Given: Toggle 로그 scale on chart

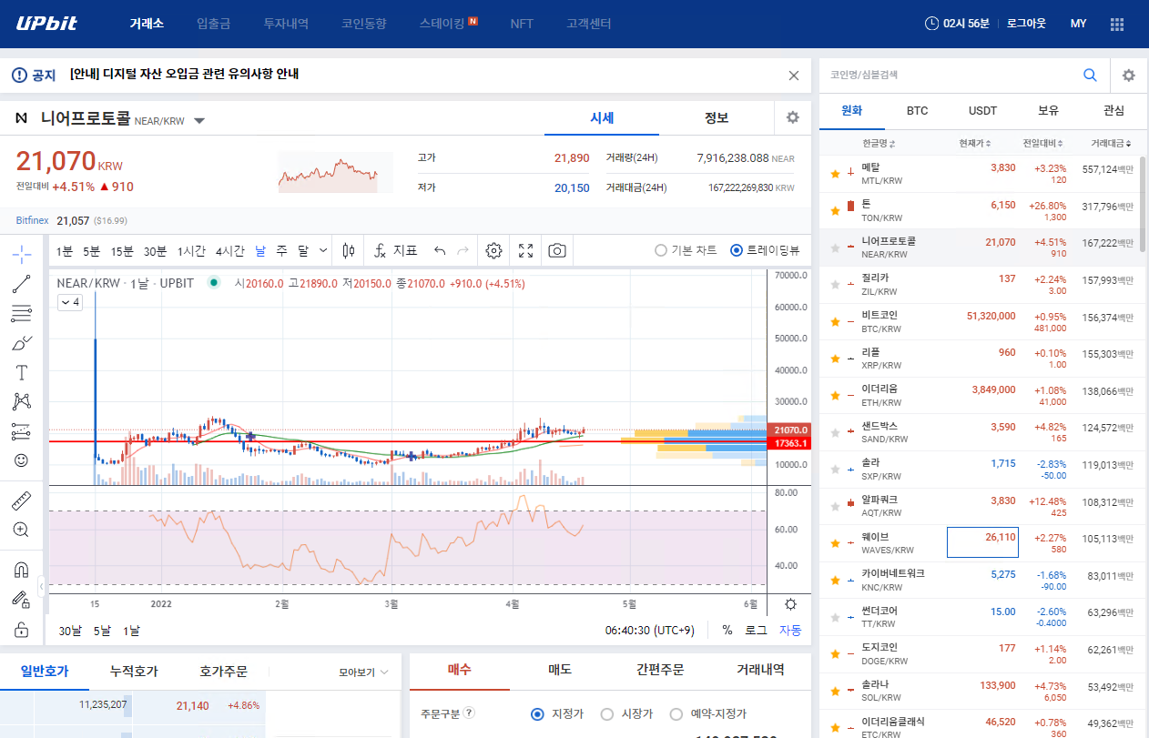Looking at the screenshot, I should point(756,631).
